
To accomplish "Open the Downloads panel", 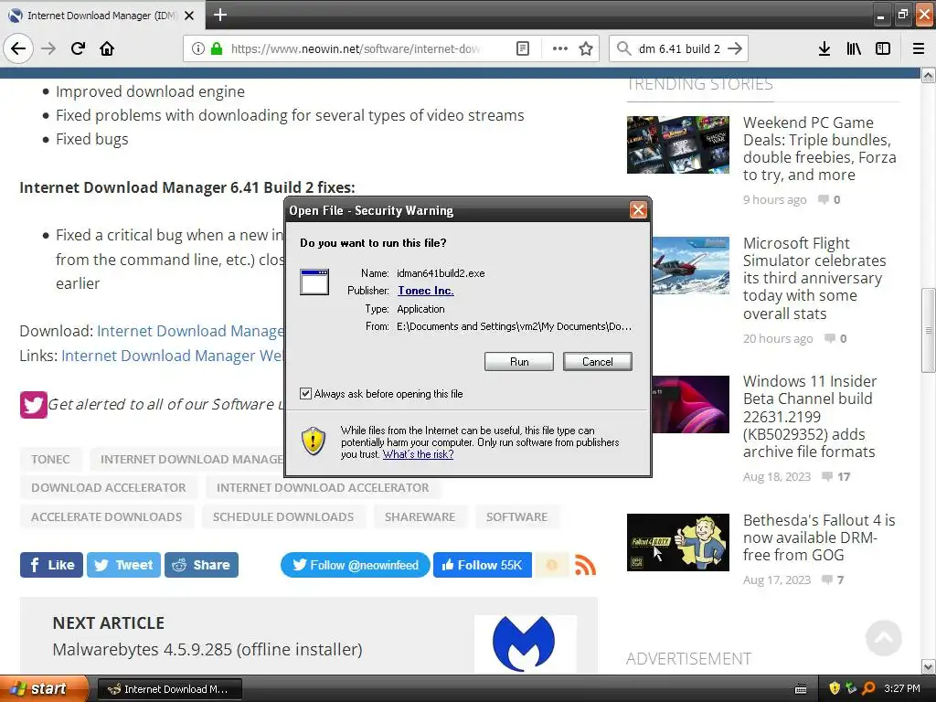I will 824,48.
